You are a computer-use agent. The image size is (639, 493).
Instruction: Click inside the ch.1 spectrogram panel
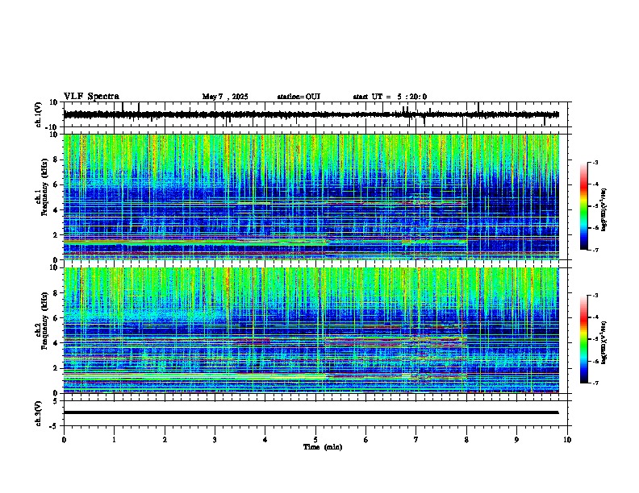(311, 197)
